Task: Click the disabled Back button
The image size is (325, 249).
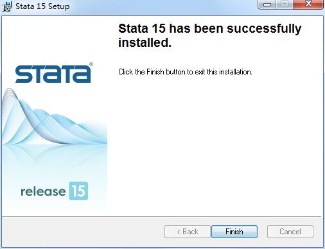Action: click(x=188, y=232)
